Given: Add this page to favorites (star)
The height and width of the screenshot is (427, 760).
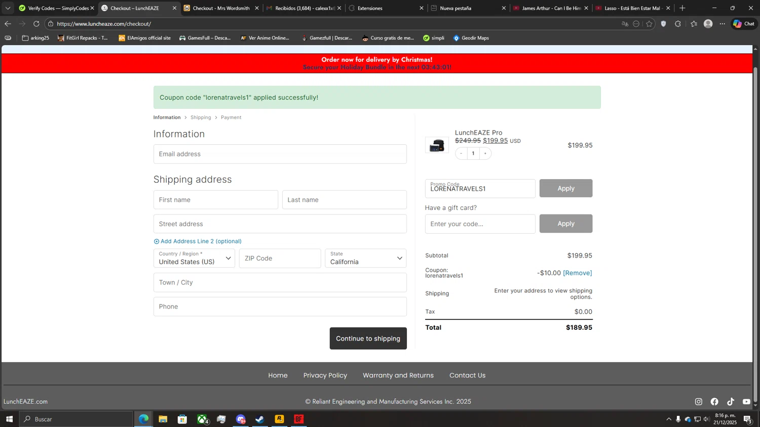Looking at the screenshot, I should pos(649,24).
